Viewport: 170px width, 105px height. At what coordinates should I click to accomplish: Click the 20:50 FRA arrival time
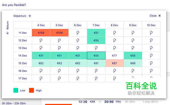[x=112, y=102]
